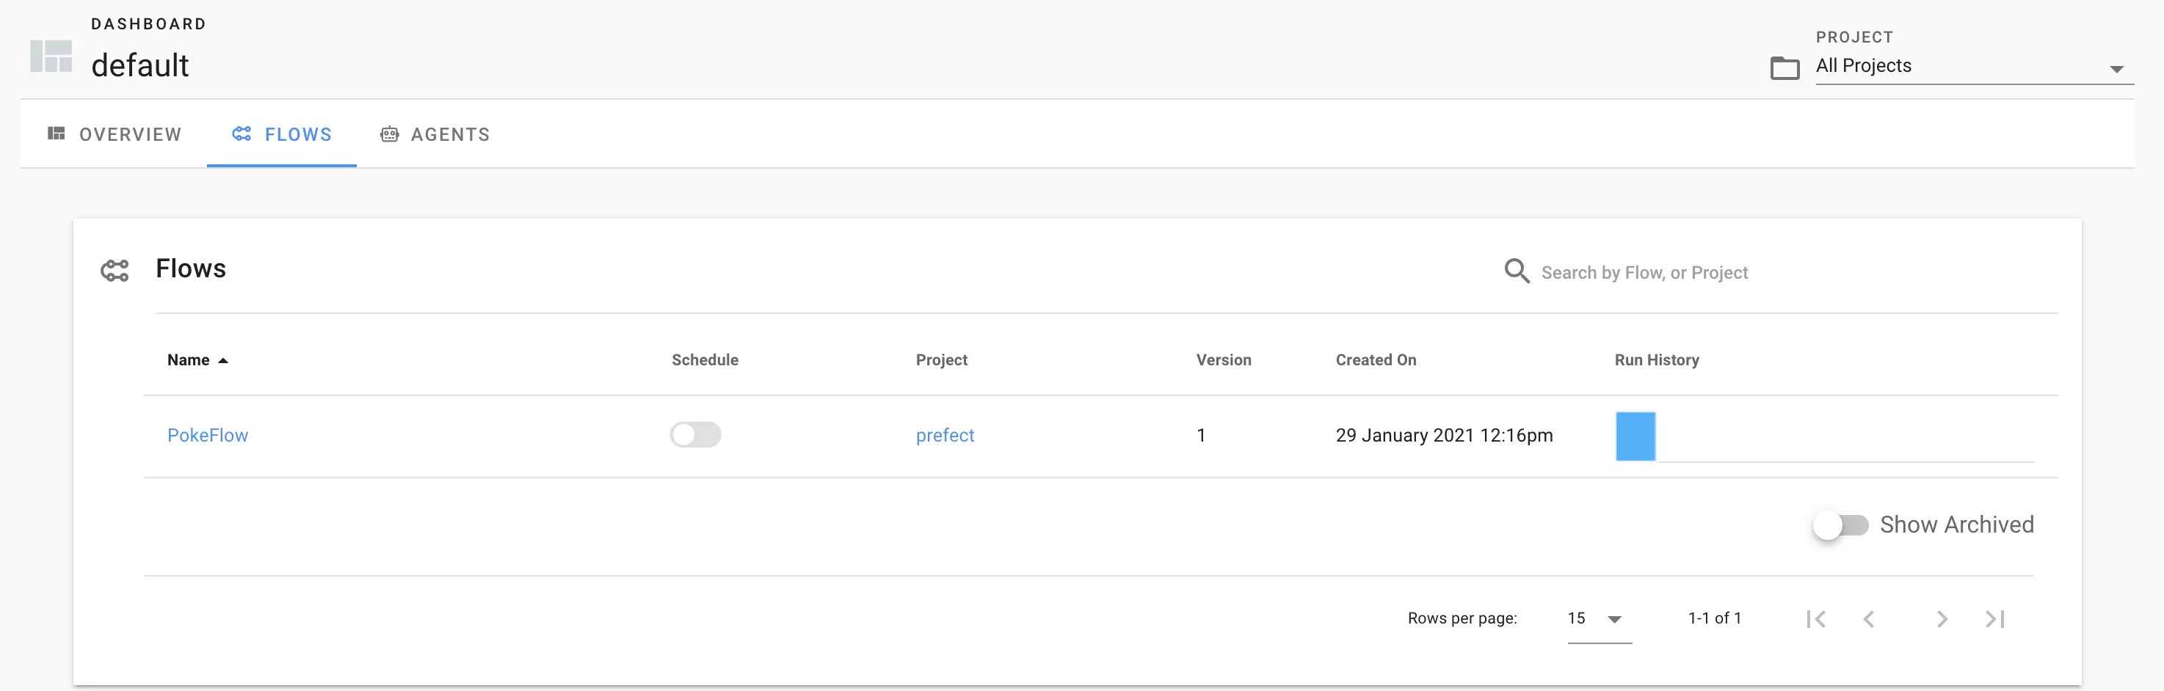This screenshot has width=2164, height=691.
Task: Switch to the Agents tab
Action: 449,134
